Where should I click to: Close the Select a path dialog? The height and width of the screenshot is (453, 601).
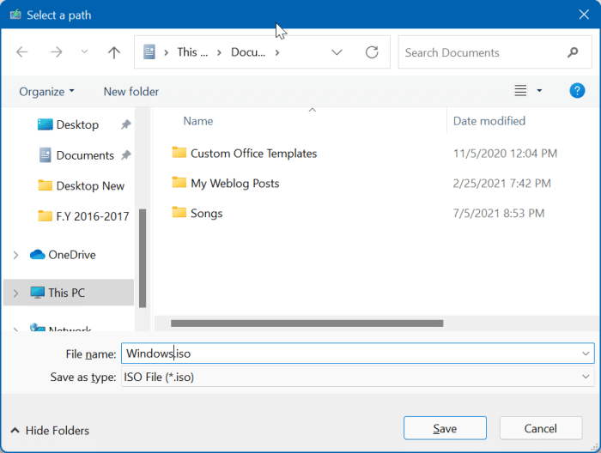point(584,15)
